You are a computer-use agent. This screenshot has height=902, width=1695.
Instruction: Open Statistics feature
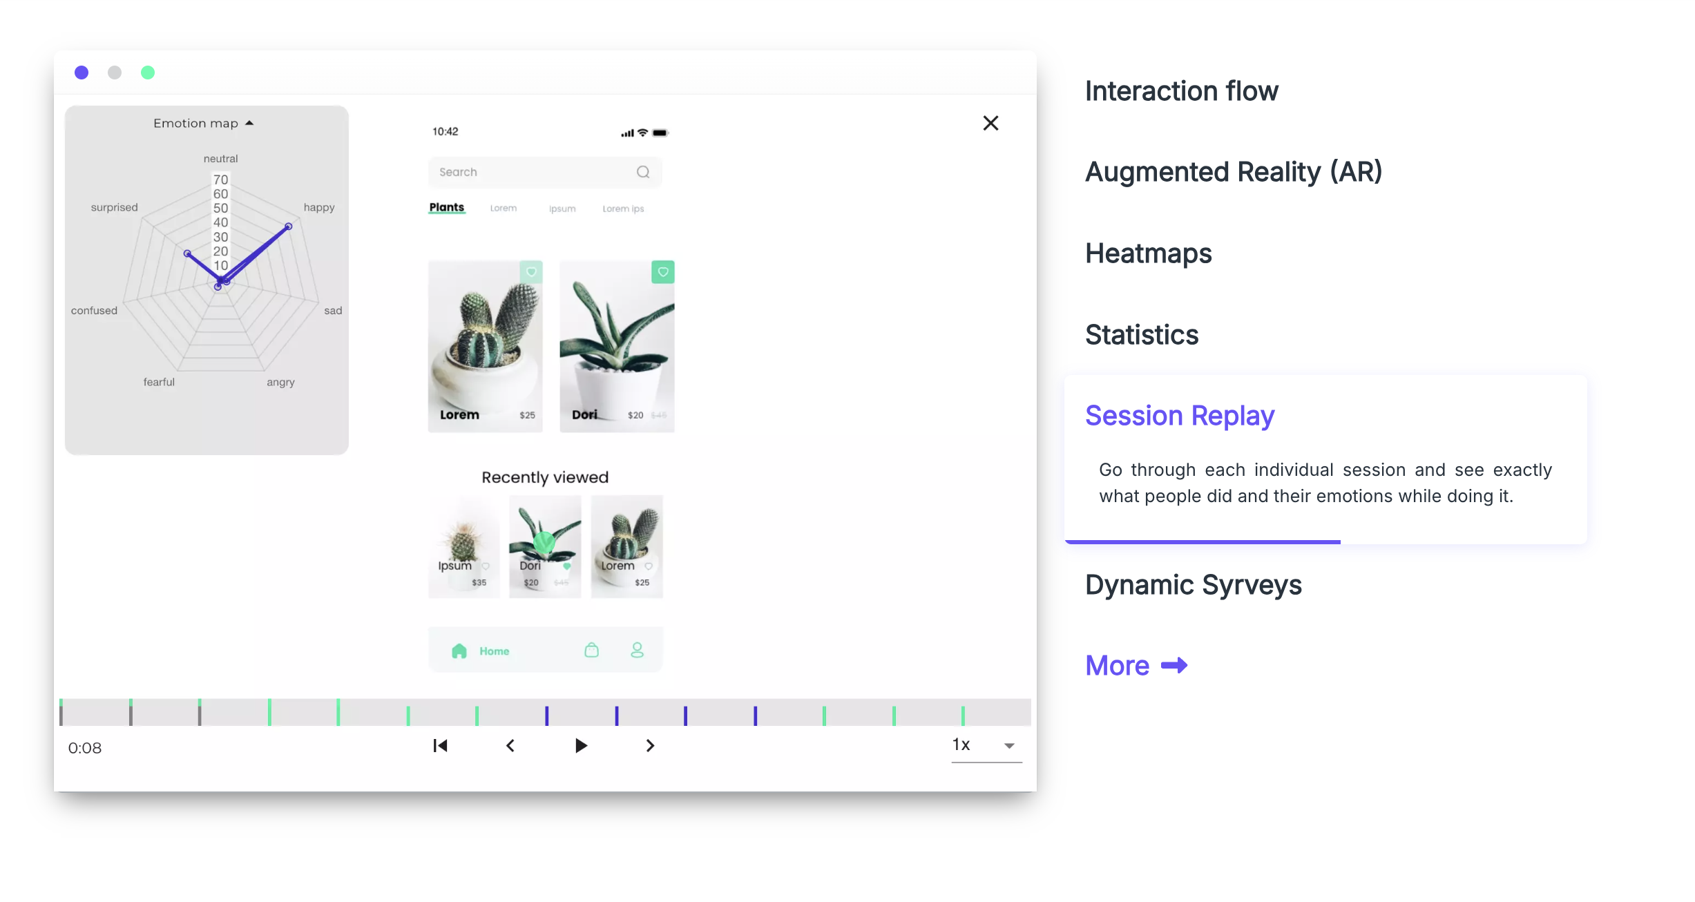[x=1142, y=335]
